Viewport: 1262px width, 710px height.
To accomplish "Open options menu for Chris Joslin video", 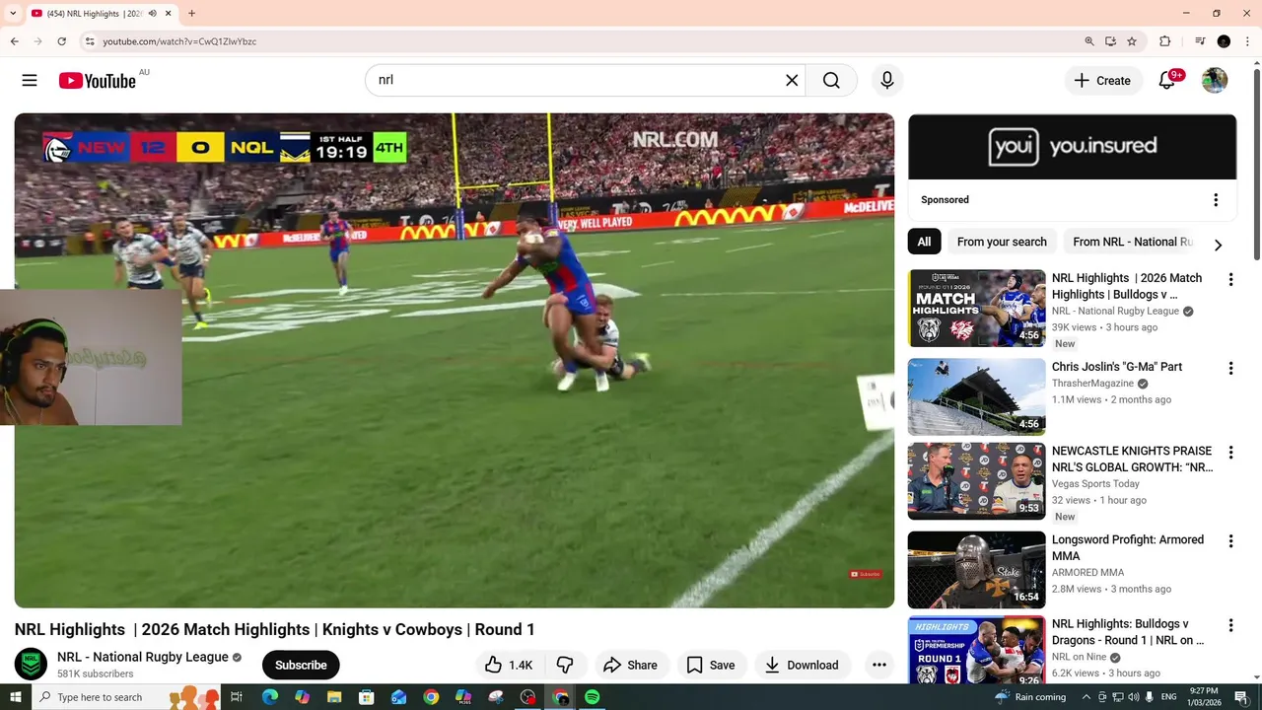I will [x=1230, y=369].
